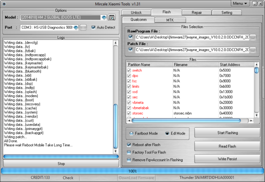
Task: Click the model search icon button
Action: pyautogui.click(x=112, y=17)
